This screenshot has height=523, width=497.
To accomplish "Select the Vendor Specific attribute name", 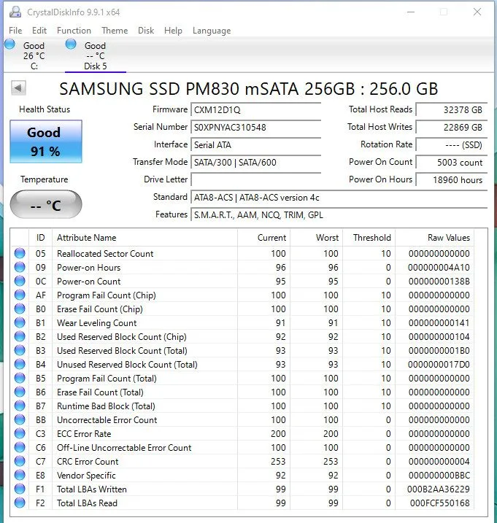I will pos(86,476).
